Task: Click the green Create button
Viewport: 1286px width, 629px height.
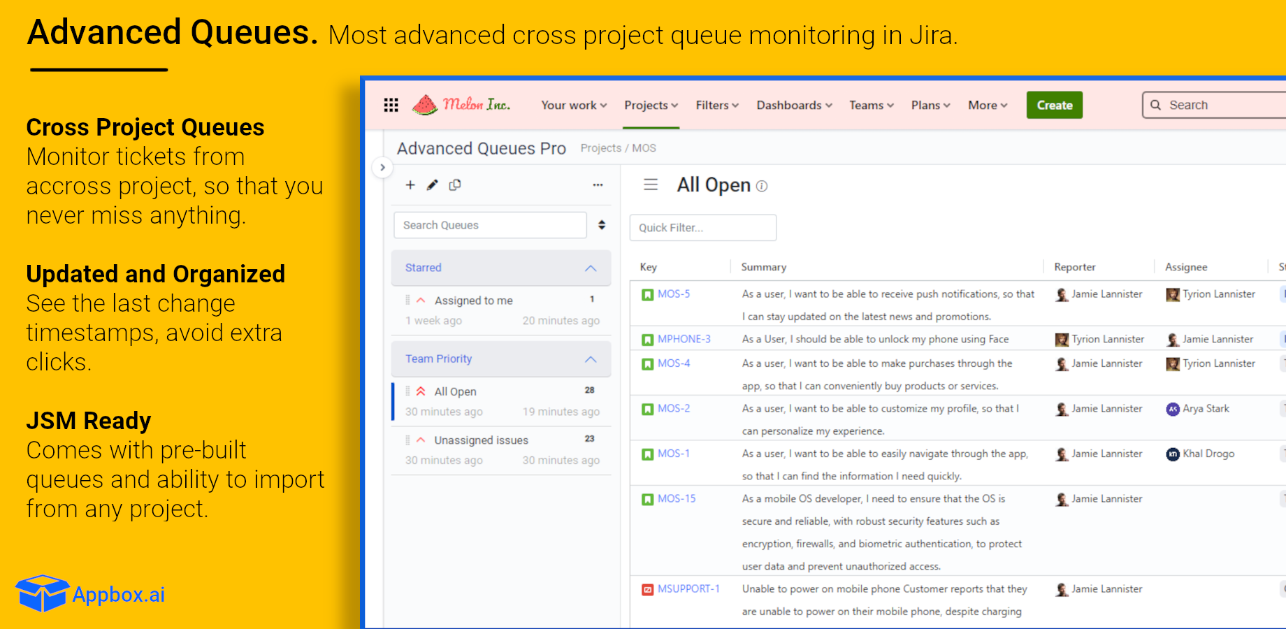Action: click(x=1055, y=105)
